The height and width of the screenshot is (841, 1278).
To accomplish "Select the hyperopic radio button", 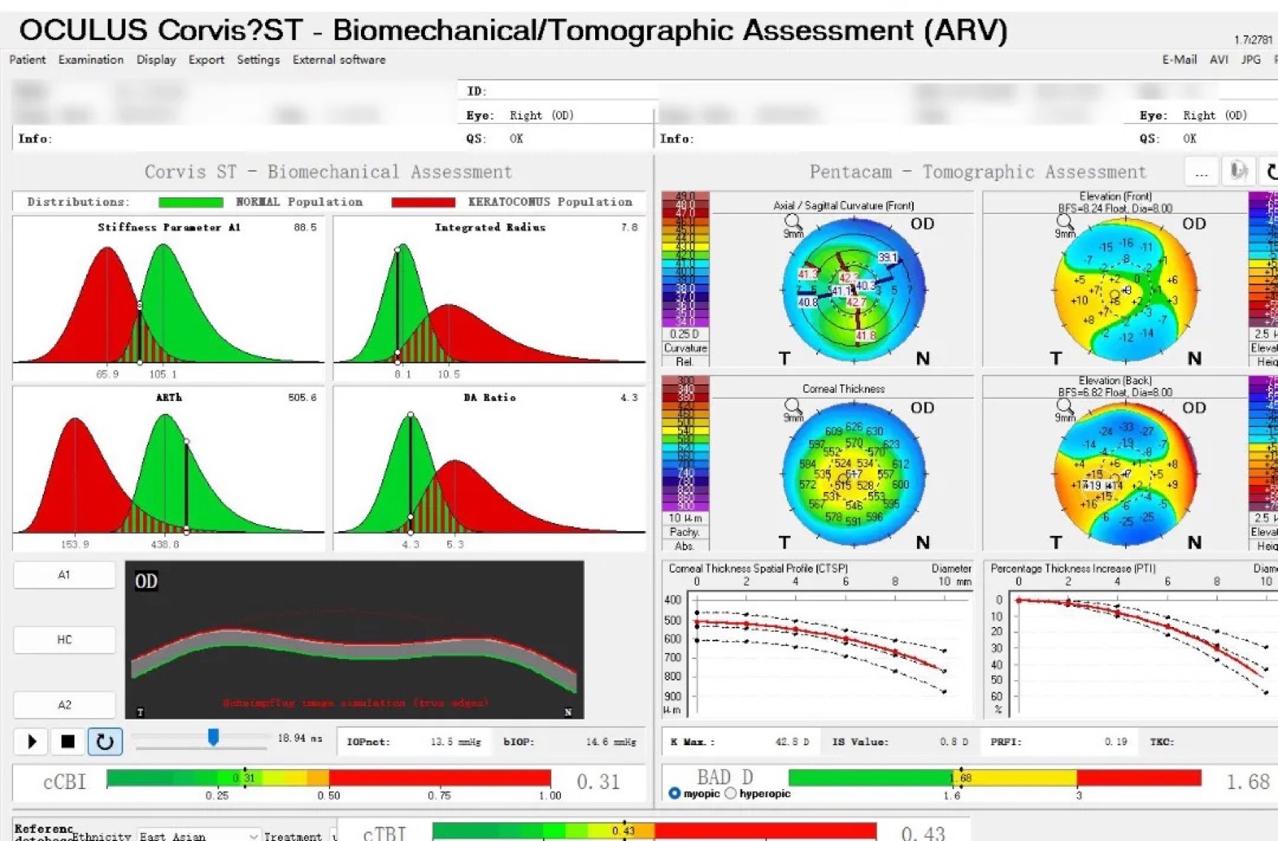I will (x=730, y=793).
